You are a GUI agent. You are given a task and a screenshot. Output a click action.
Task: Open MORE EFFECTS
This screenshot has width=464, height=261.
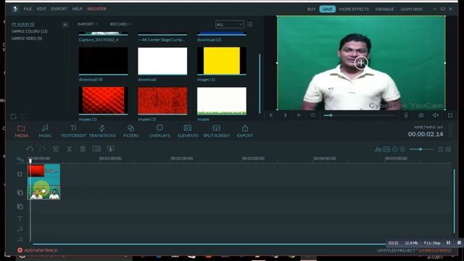[x=354, y=9]
